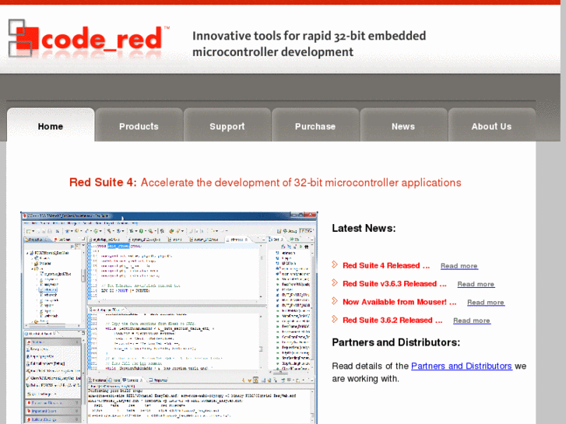
Task: Open the Red Suite 3.6.2 Released headline
Action: click(x=392, y=320)
